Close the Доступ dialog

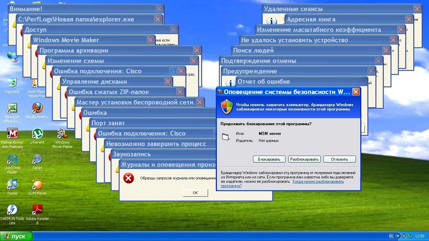pos(173,29)
